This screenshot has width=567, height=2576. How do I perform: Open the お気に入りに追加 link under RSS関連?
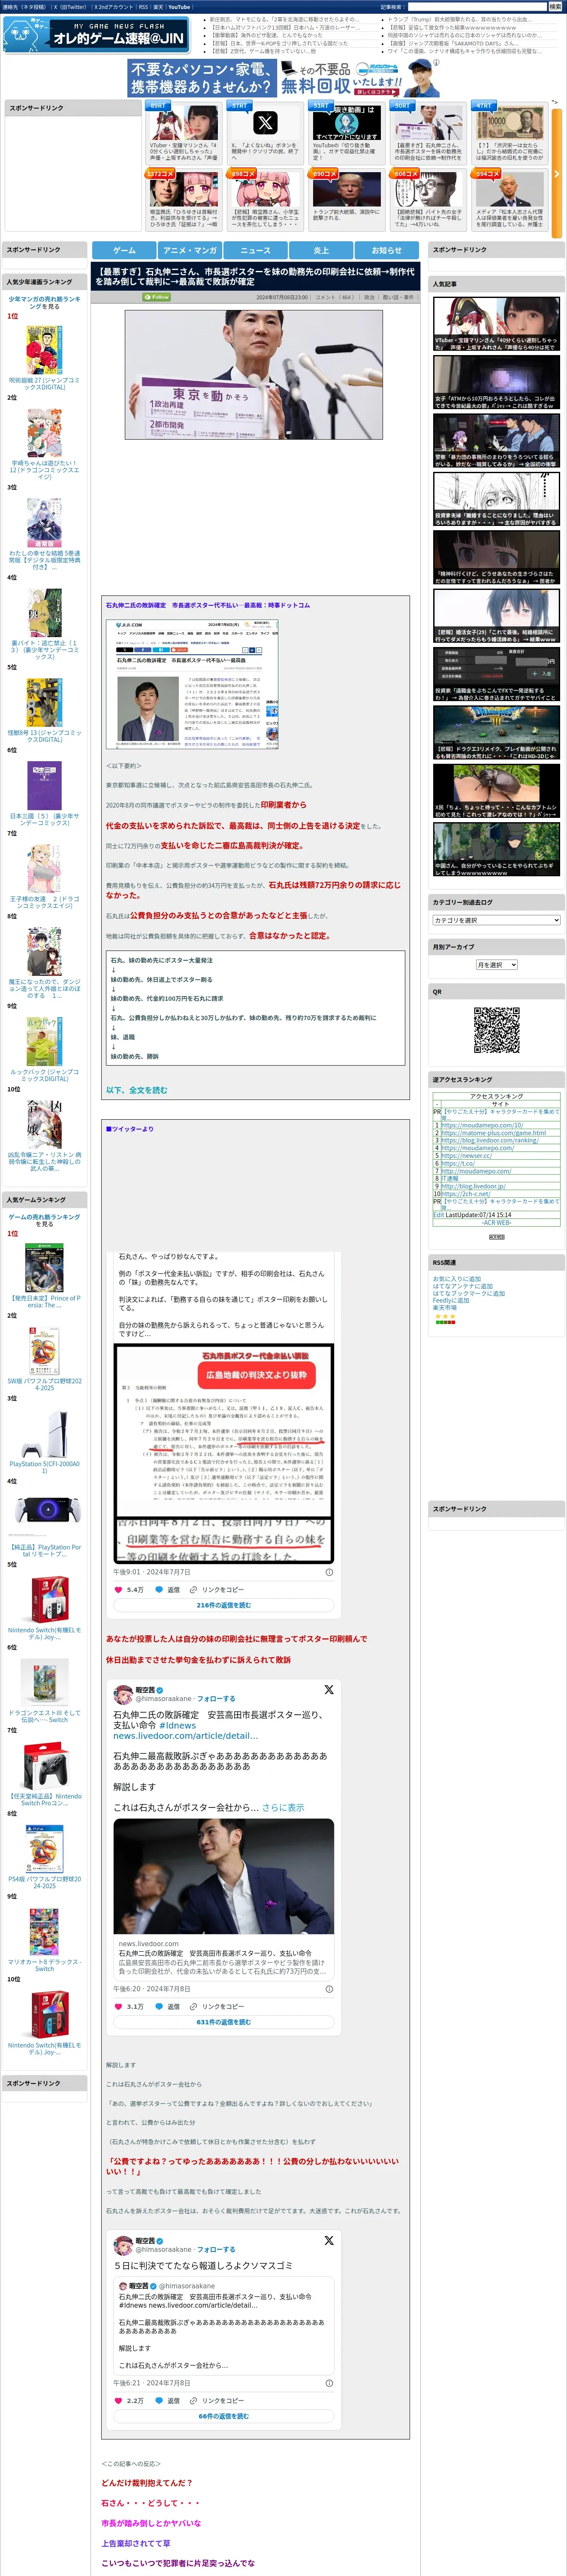456,1278
